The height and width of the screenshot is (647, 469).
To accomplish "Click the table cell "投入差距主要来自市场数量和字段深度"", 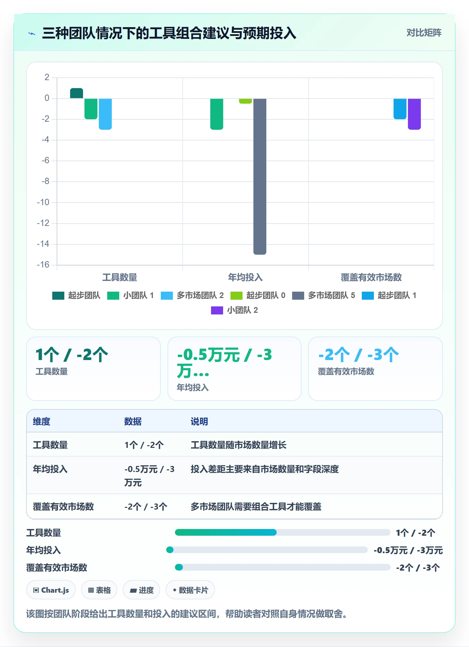I will (265, 469).
